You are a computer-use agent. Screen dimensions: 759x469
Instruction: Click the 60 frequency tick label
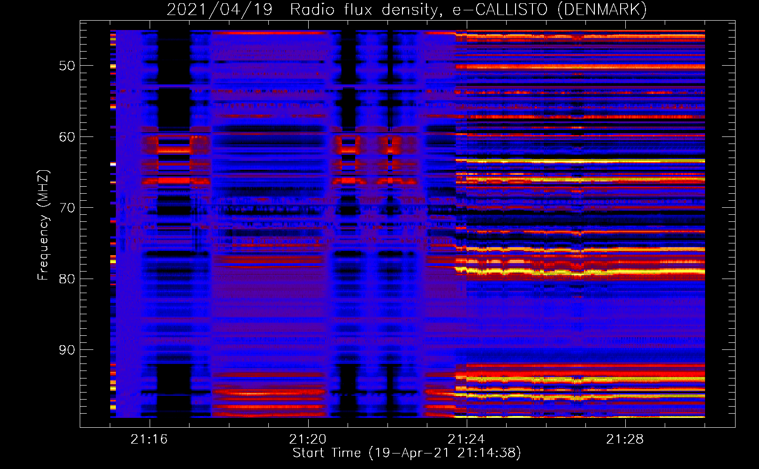click(67, 137)
